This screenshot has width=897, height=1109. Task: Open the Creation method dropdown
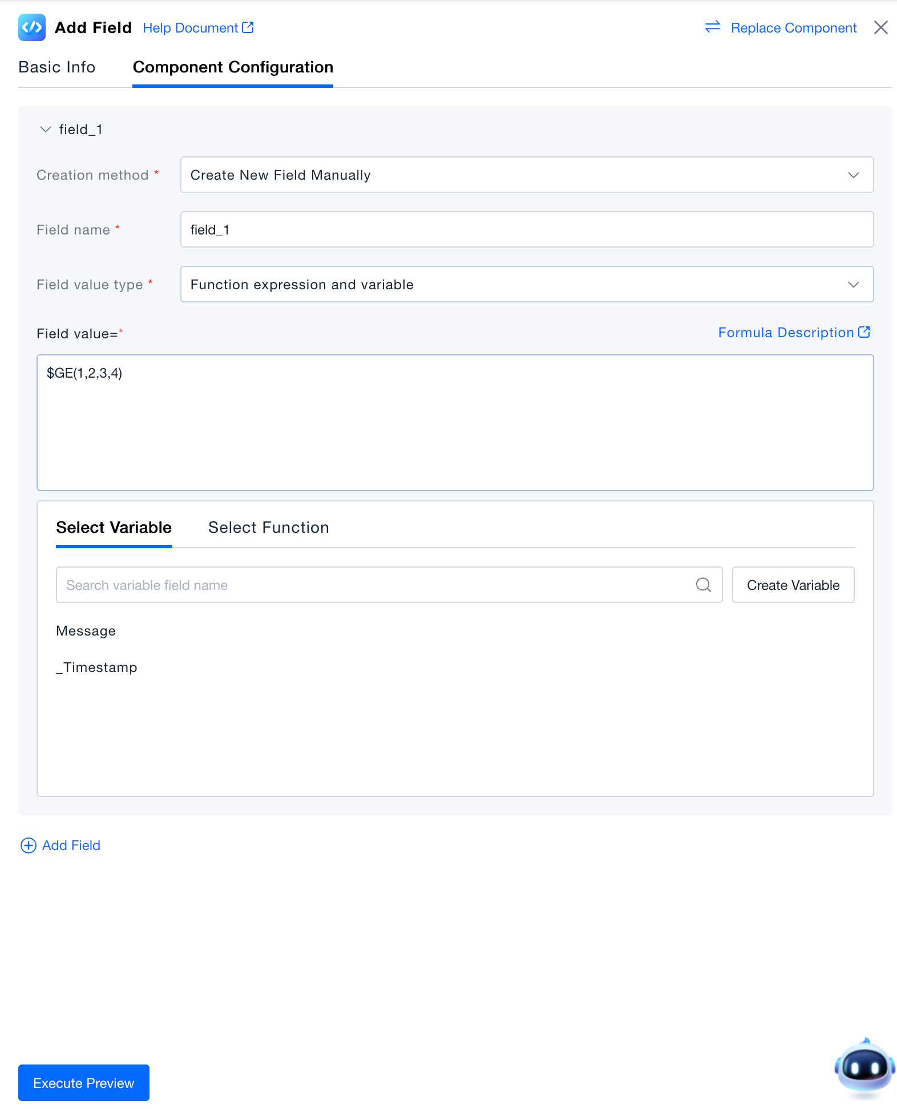point(526,175)
